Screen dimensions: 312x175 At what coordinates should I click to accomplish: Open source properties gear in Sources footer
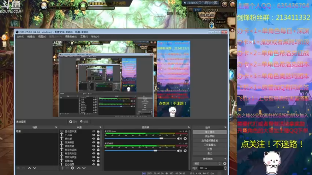pyautogui.click(x=73, y=168)
